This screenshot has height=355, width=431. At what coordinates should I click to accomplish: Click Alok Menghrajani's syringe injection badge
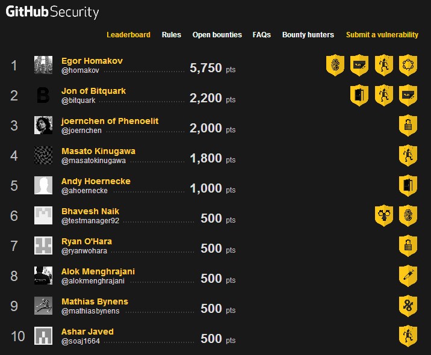pos(408,276)
